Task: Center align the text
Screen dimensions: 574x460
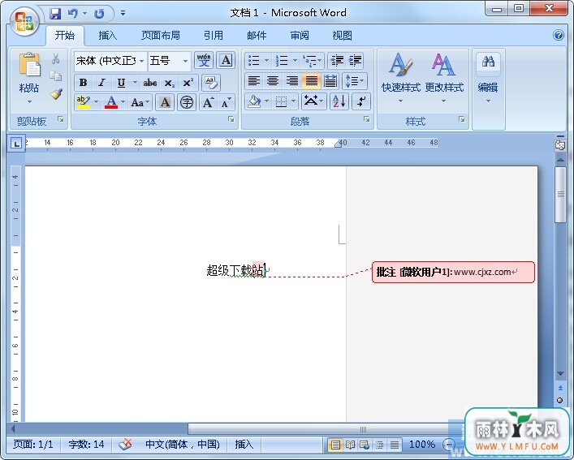Action: pyautogui.click(x=273, y=81)
